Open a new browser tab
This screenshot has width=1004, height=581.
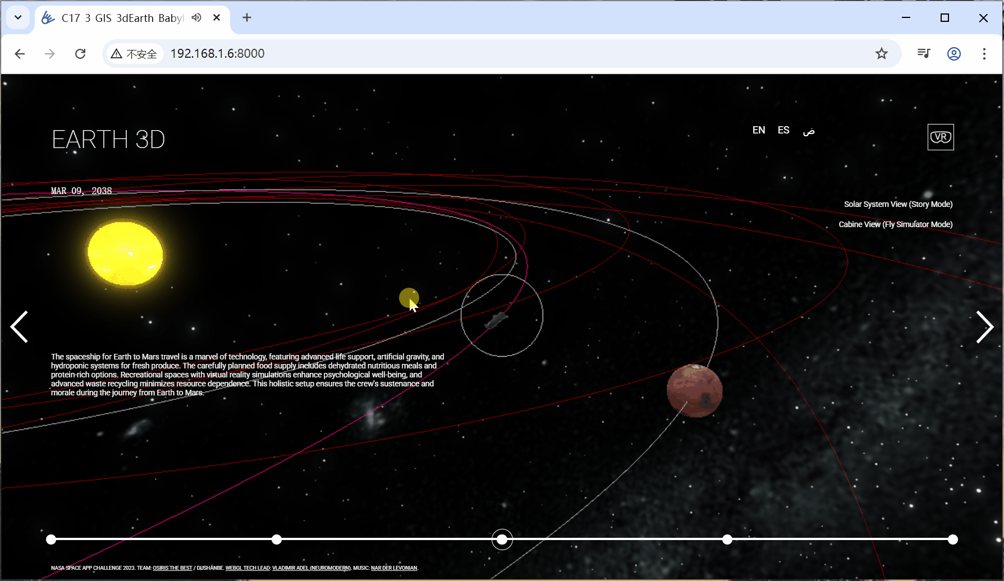[x=247, y=17]
